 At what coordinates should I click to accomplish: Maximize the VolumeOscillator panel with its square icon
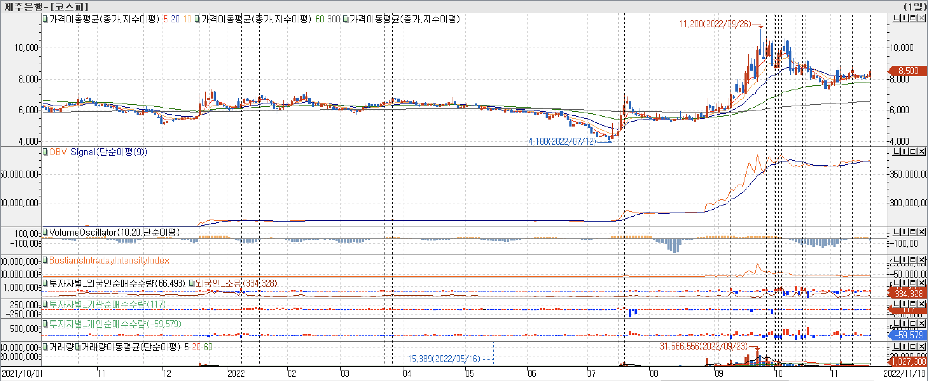(x=913, y=232)
